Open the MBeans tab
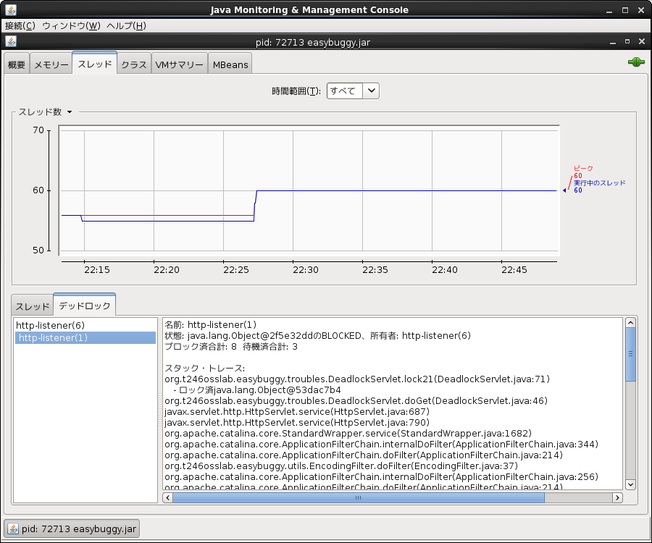Image resolution: width=652 pixels, height=543 pixels. click(x=230, y=64)
